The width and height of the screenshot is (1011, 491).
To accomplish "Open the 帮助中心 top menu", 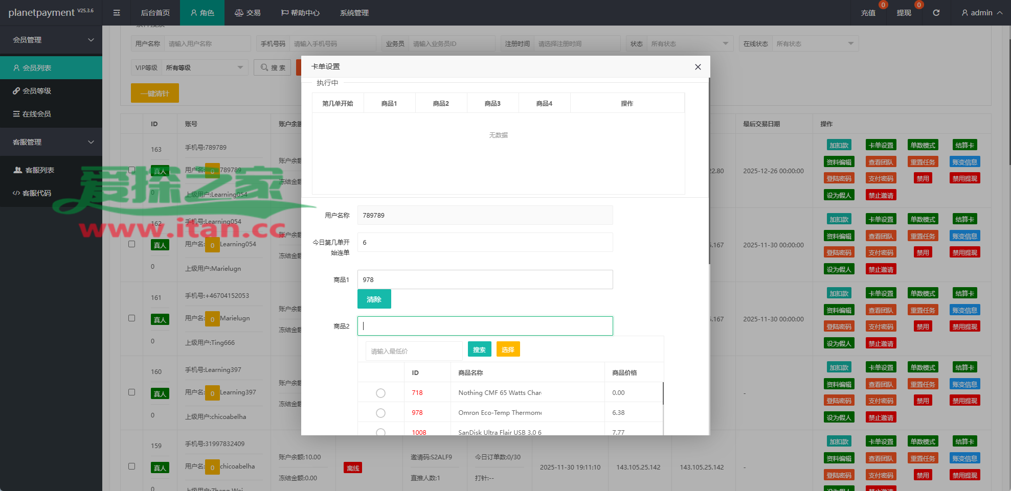I will click(300, 13).
